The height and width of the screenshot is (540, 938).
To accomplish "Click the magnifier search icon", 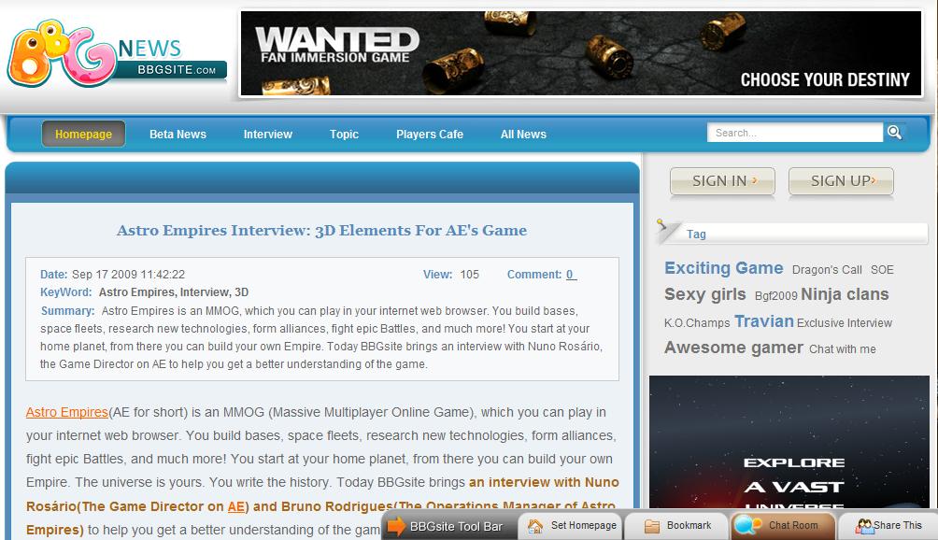I will (x=894, y=132).
